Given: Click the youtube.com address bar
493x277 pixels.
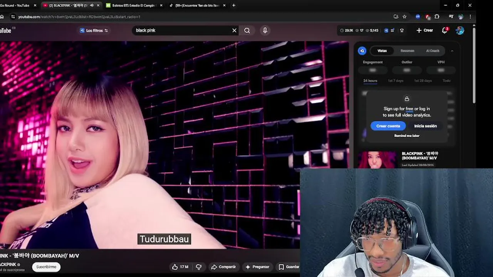Looking at the screenshot, I should (x=200, y=17).
